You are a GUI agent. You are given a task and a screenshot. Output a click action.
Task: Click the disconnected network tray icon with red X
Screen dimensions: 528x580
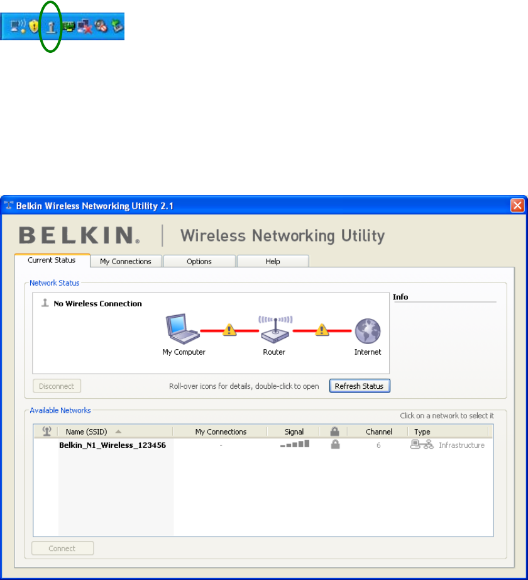click(x=85, y=26)
